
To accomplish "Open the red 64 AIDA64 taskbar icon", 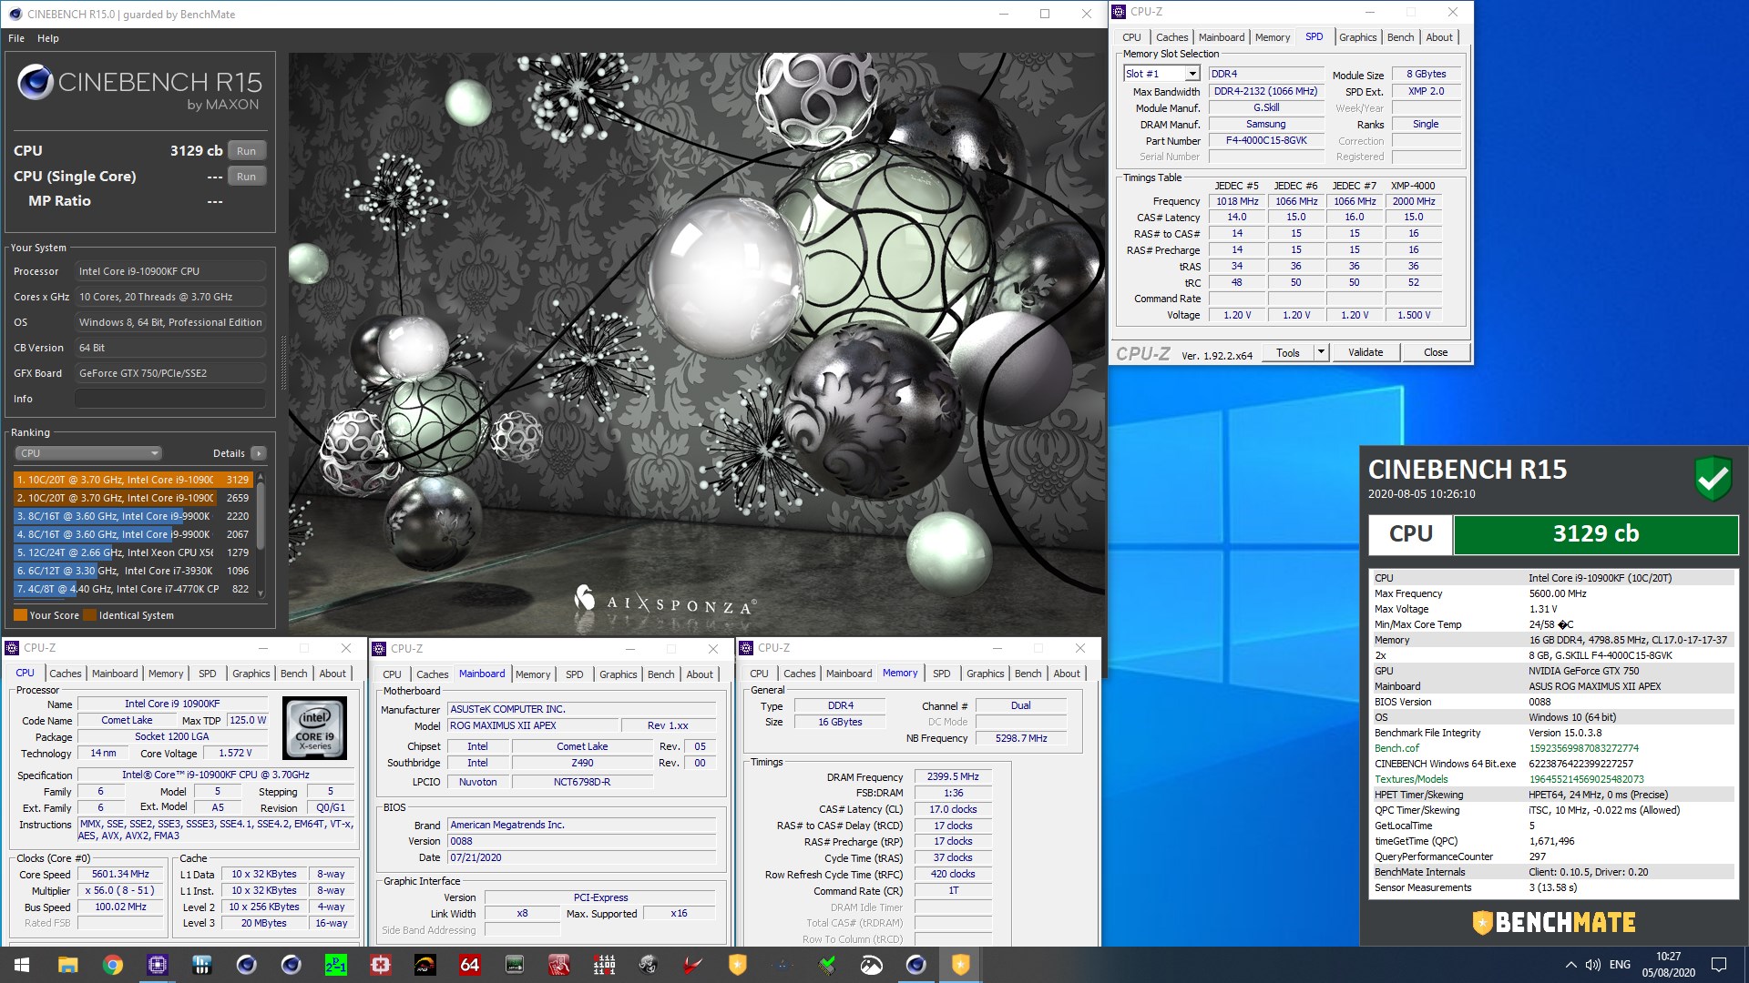I will pyautogui.click(x=469, y=965).
